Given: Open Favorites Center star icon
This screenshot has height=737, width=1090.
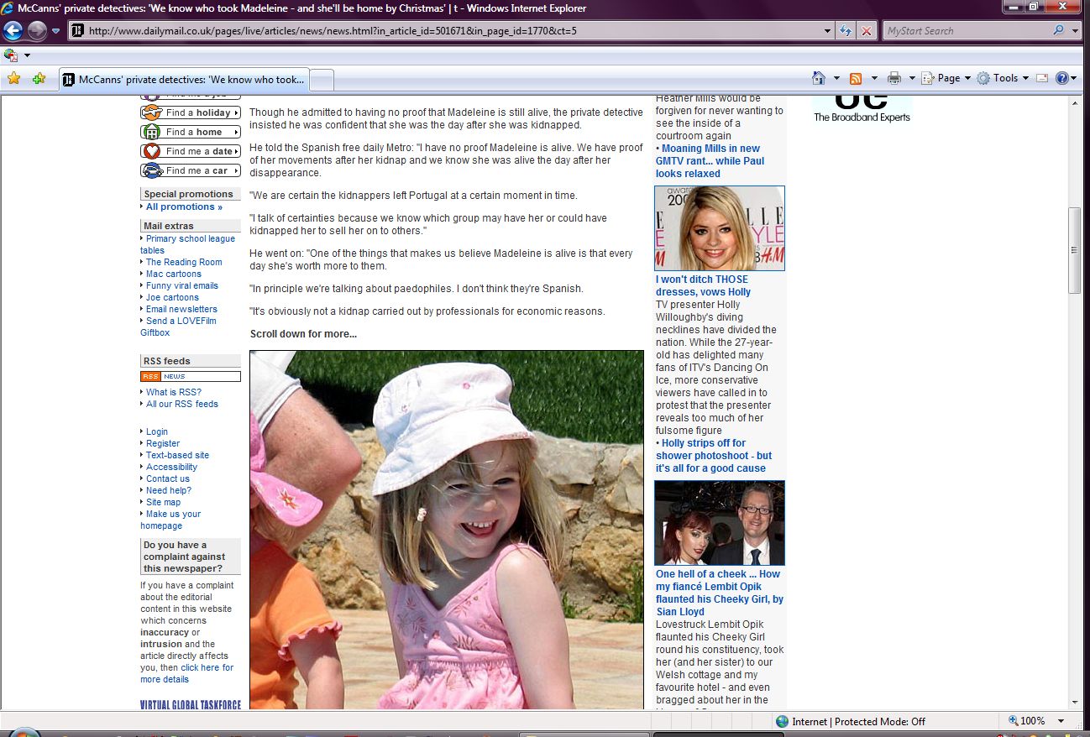Looking at the screenshot, I should 14,78.
